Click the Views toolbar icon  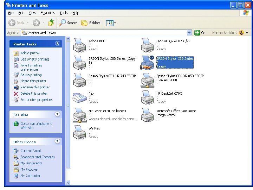coord(110,23)
